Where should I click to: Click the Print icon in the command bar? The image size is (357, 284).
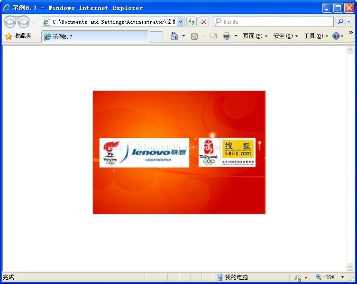point(226,36)
